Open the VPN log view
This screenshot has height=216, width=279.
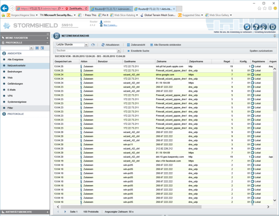[x=10, y=95]
